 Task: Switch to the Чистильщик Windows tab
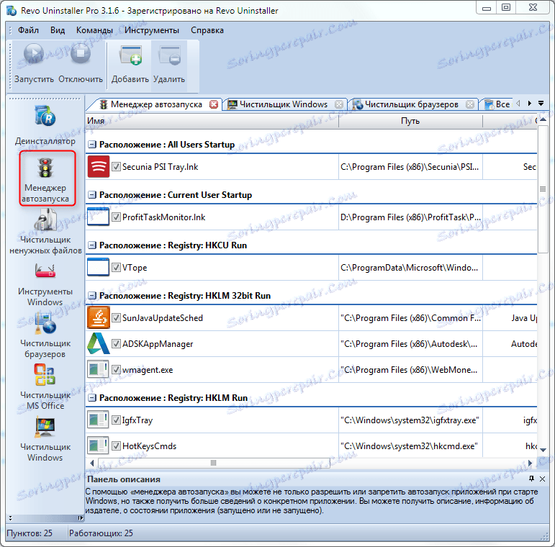click(284, 104)
